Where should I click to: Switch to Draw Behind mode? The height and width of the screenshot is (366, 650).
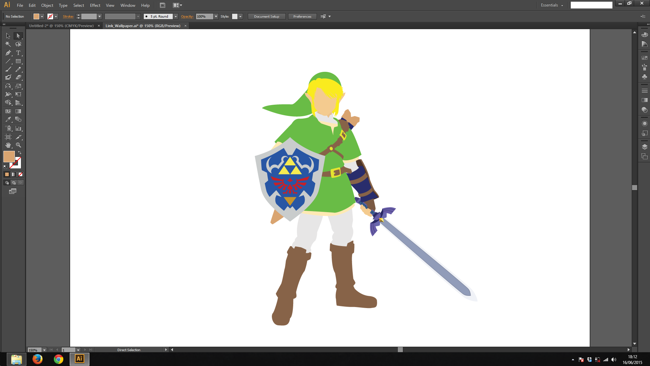[14, 183]
